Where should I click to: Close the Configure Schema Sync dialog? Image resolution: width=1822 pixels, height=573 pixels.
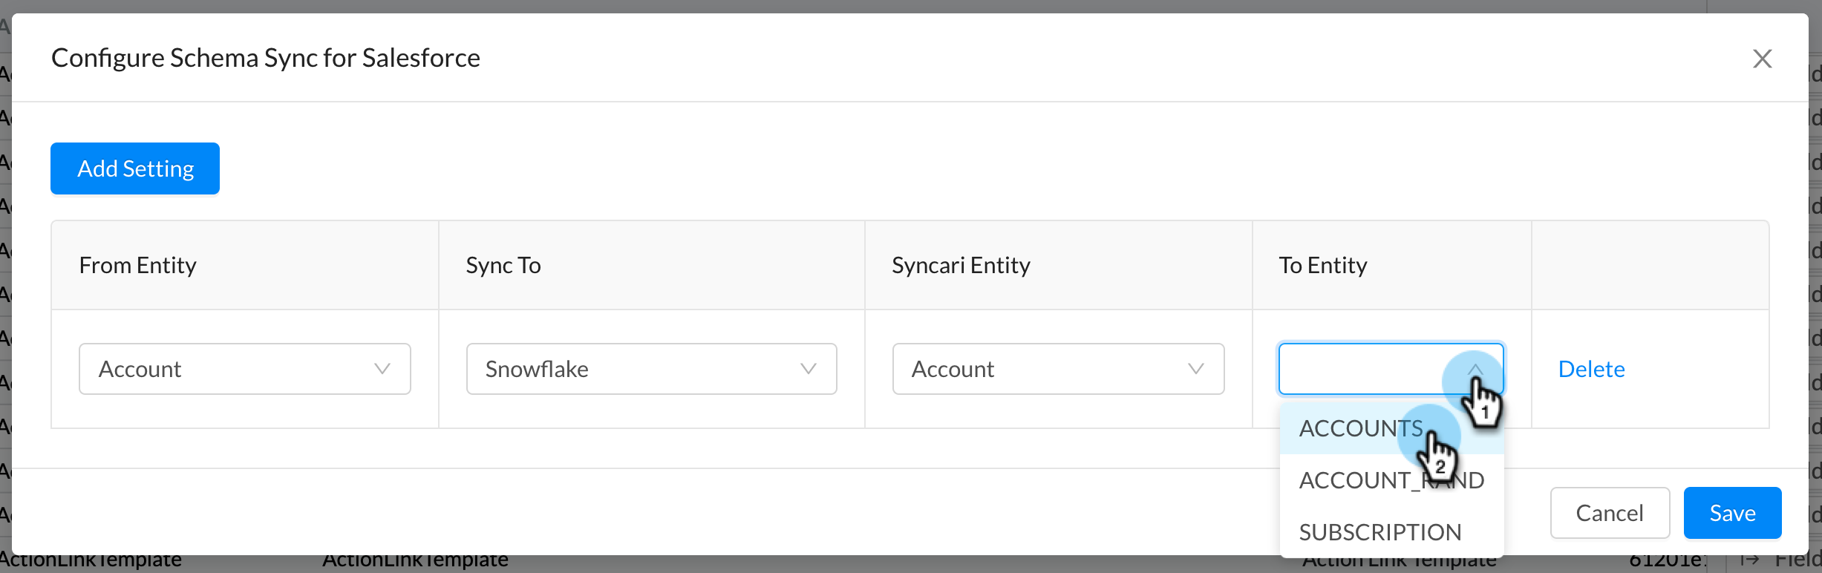1763,59
